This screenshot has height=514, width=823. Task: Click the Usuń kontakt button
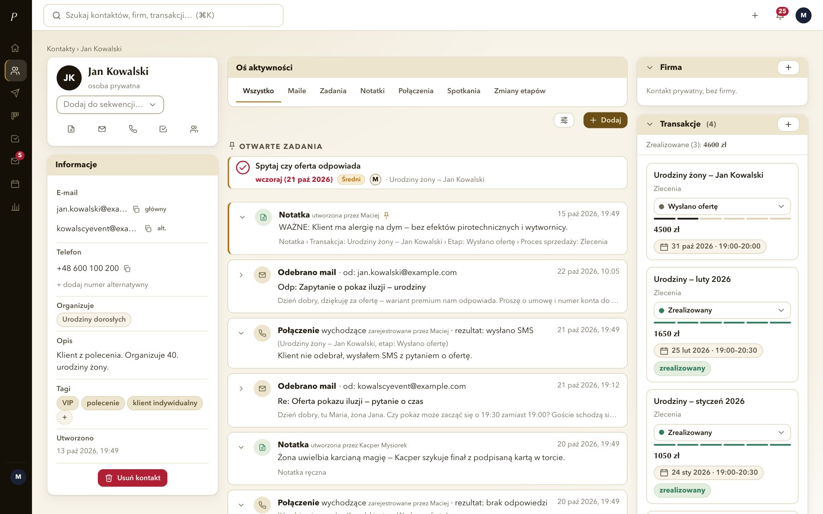(133, 478)
